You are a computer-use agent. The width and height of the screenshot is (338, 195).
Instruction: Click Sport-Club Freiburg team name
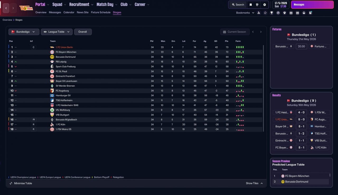click(x=65, y=67)
